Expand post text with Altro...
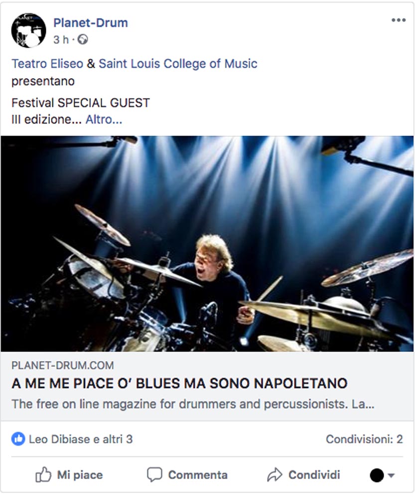This screenshot has height=498, width=417. point(104,120)
